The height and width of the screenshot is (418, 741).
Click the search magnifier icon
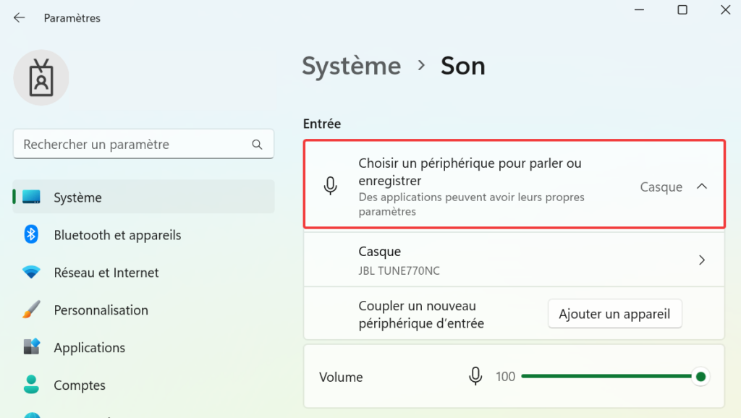[257, 145]
